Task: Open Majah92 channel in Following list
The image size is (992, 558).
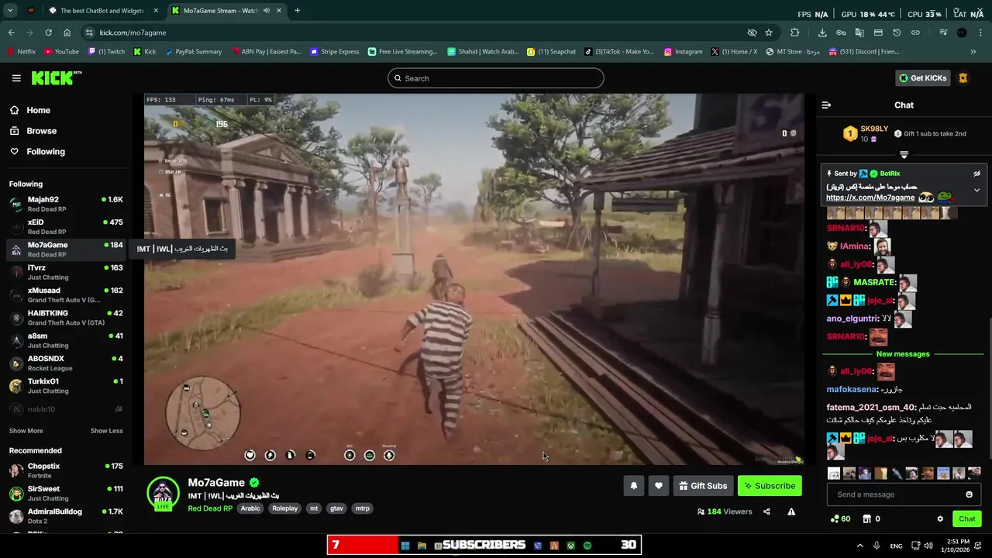Action: coord(66,205)
